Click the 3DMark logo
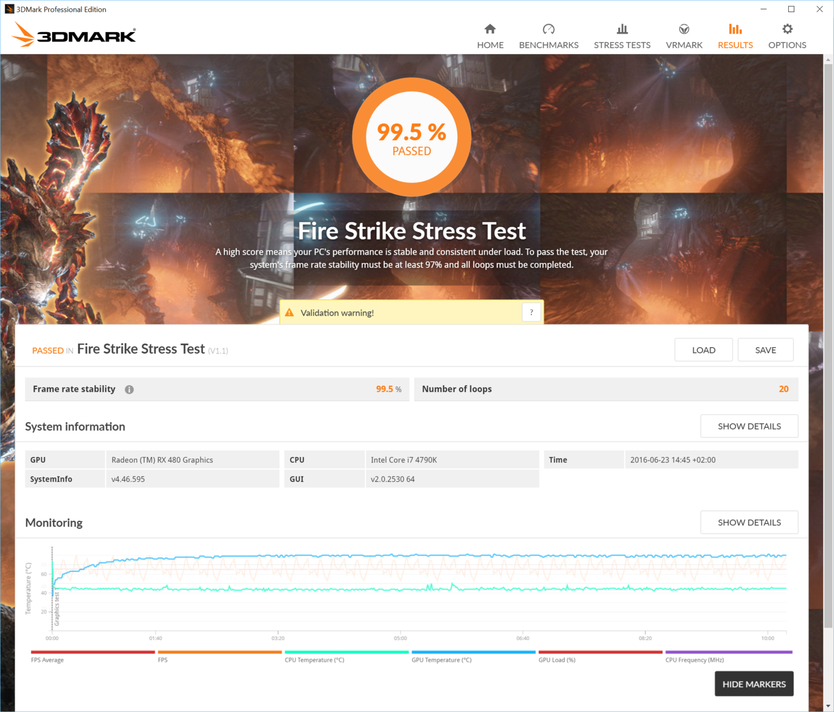The image size is (834, 712). [x=74, y=35]
